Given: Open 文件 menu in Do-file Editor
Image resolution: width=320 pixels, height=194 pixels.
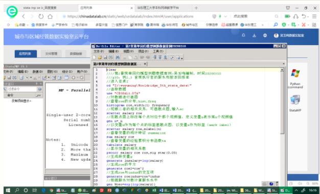Looking at the screenshot, I should coord(99,51).
